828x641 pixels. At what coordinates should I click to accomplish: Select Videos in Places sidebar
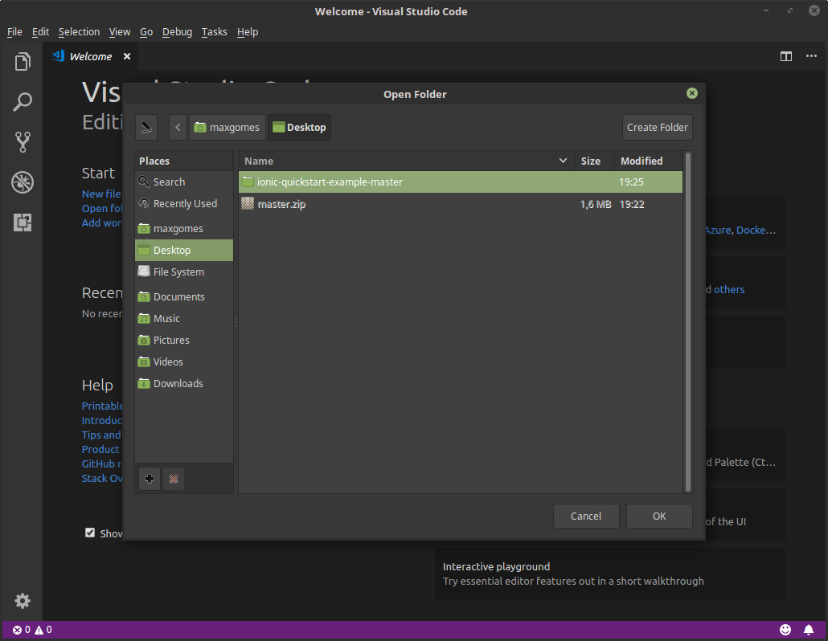(x=184, y=361)
